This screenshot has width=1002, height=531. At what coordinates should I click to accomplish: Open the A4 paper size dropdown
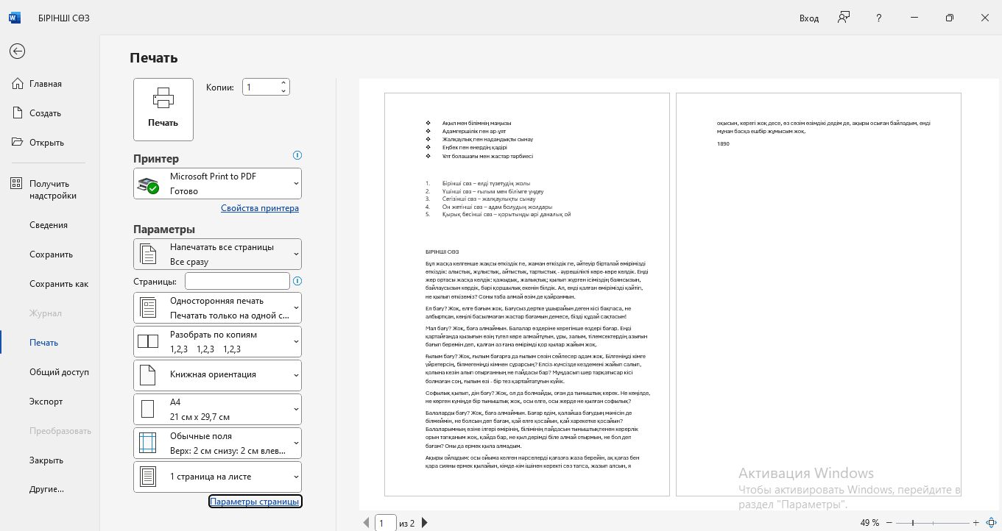click(x=217, y=409)
